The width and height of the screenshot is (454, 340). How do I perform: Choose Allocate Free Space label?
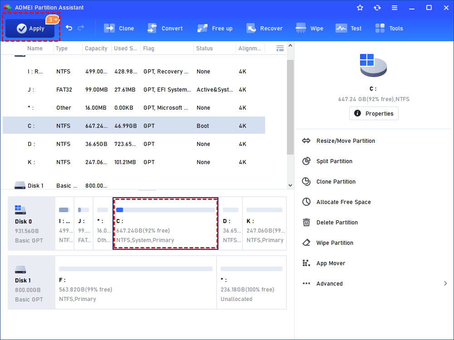[x=344, y=202]
